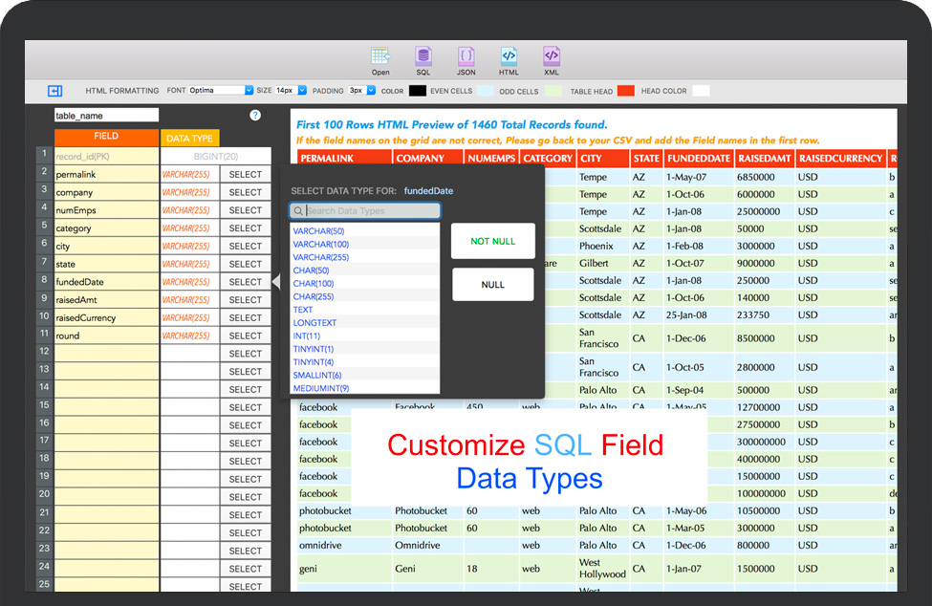Click the Open file icon
Screen dimensions: 932x606
(x=380, y=56)
